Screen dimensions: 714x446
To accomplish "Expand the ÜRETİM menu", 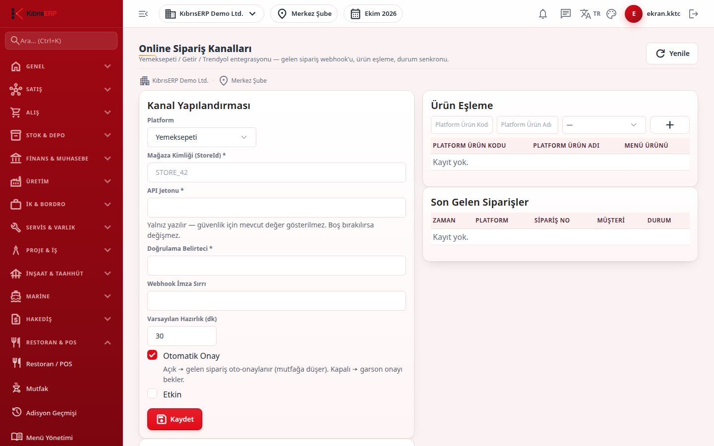I will pyautogui.click(x=61, y=181).
